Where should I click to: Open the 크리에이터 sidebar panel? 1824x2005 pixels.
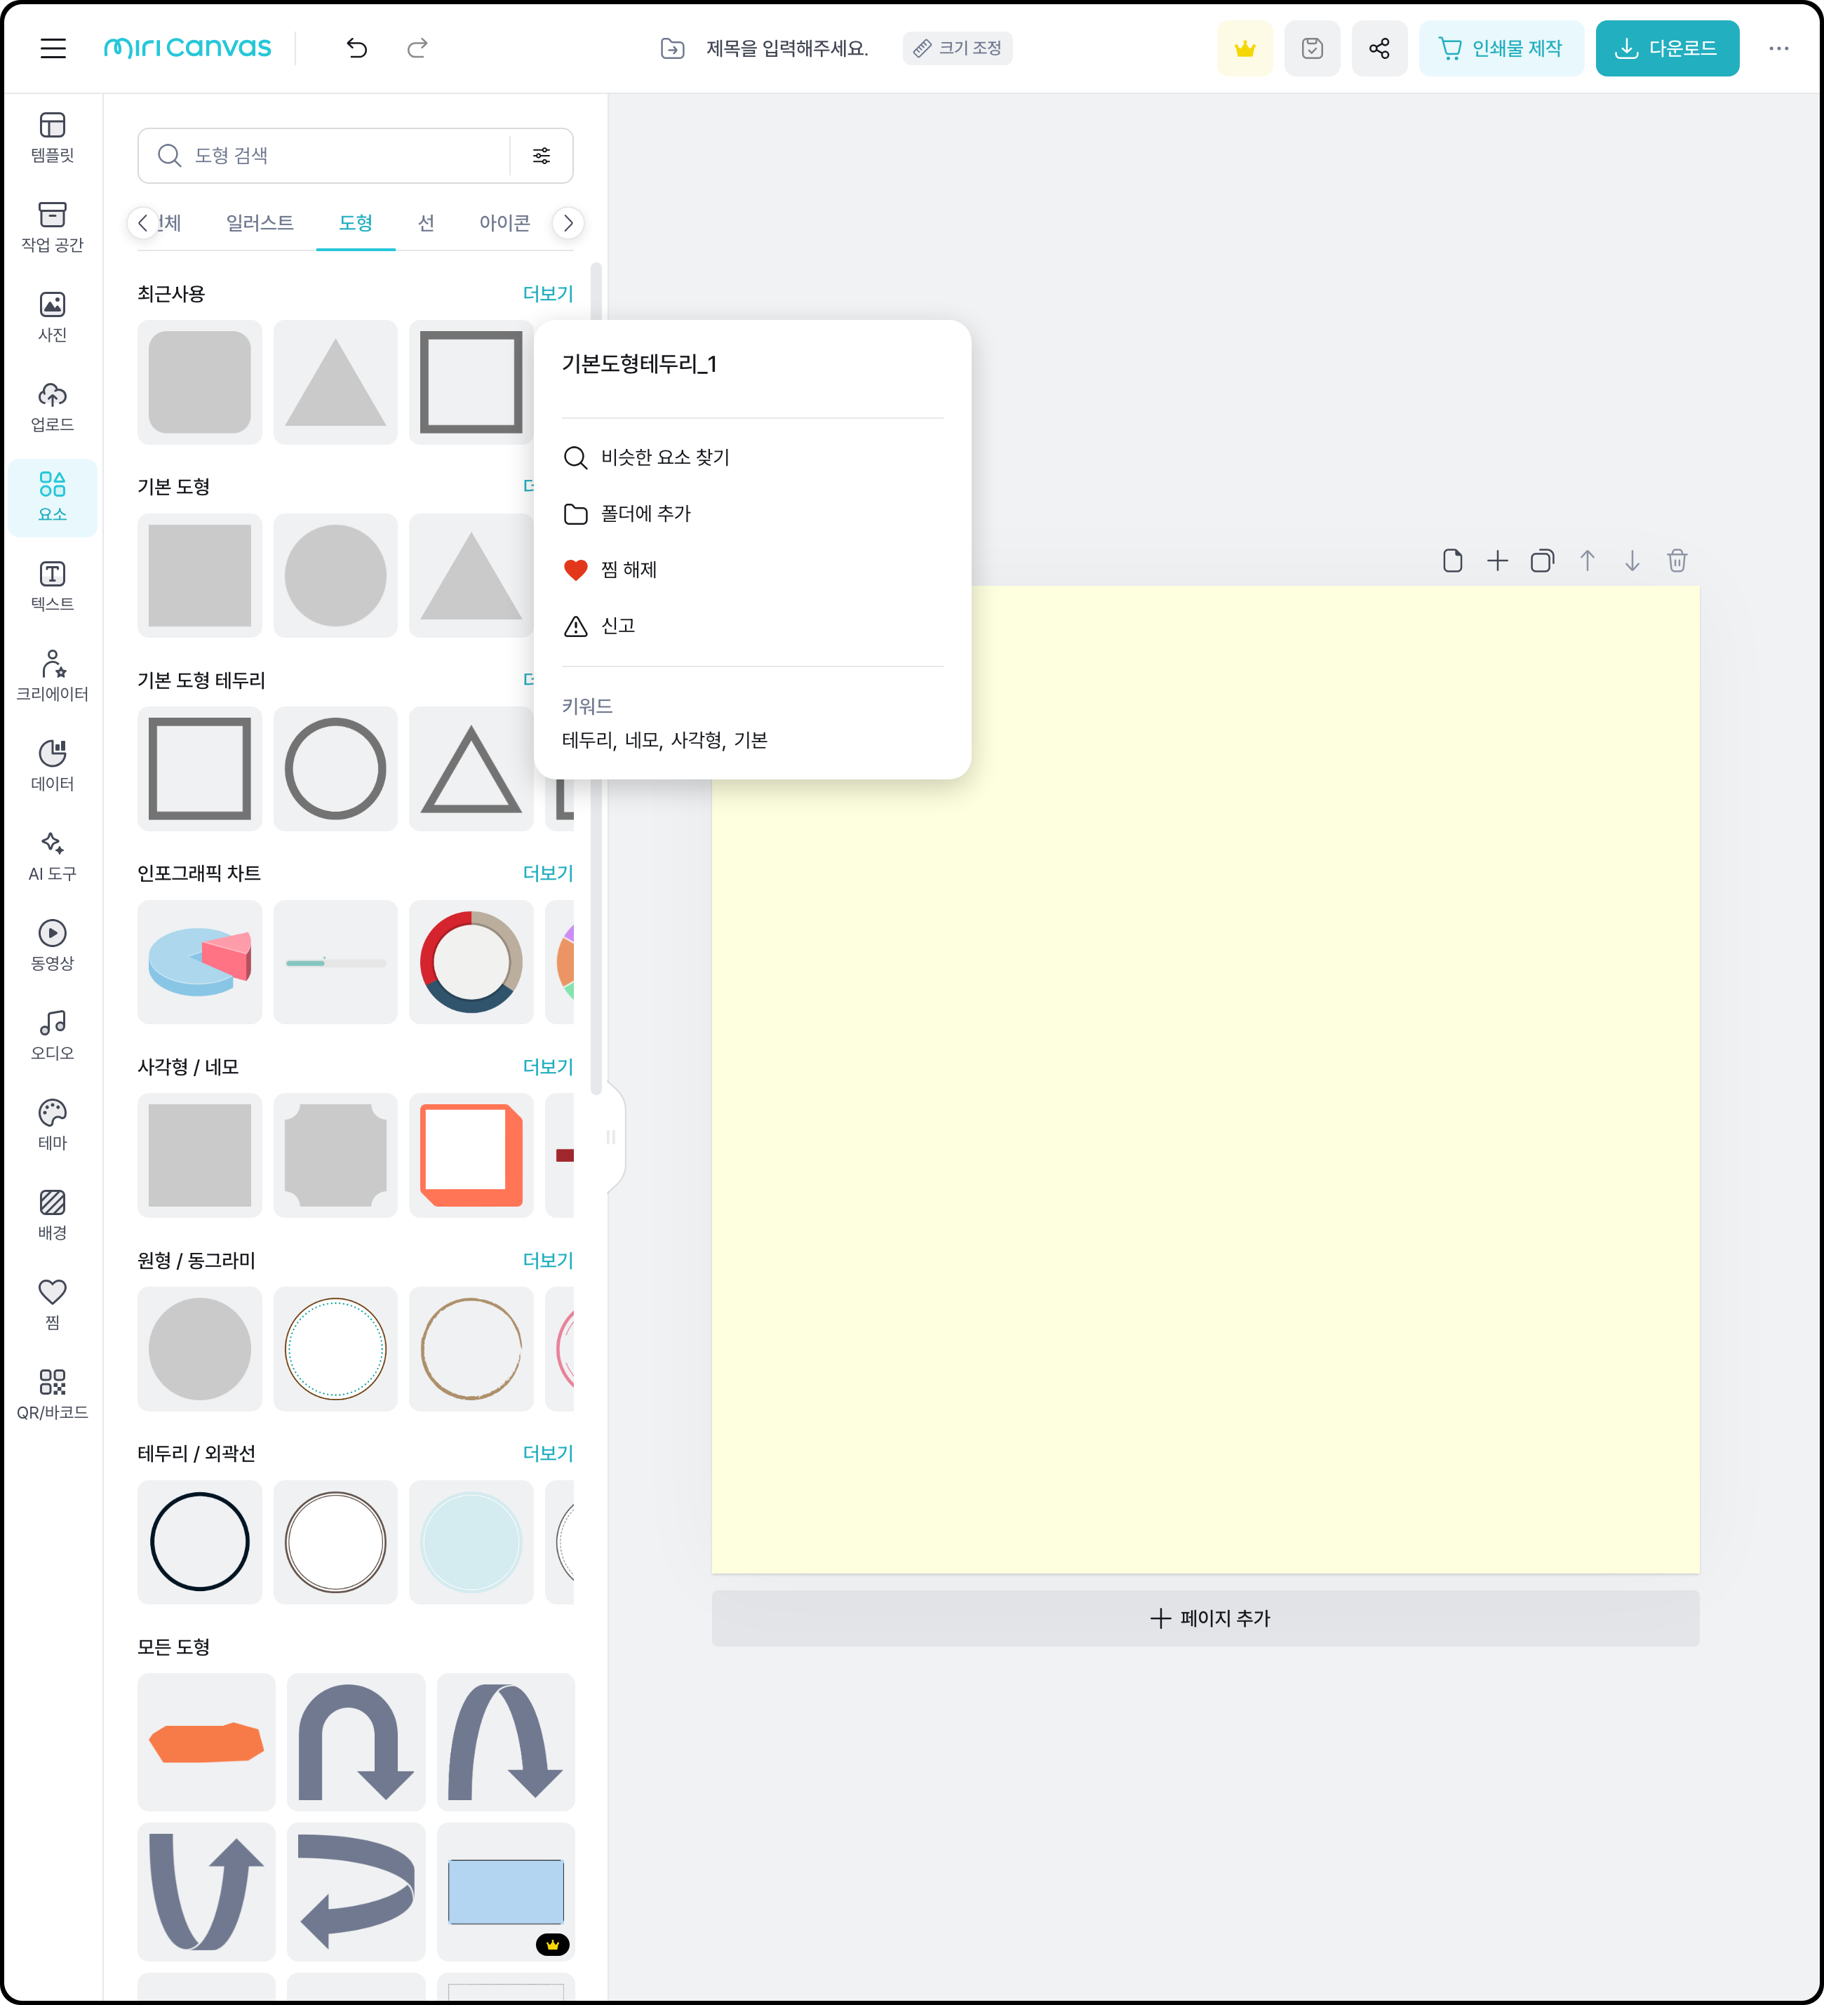(x=53, y=676)
